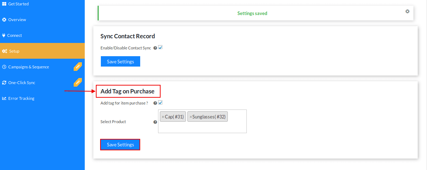Remove the Cap (#31) product tag
The height and width of the screenshot is (170, 427).
[163, 117]
